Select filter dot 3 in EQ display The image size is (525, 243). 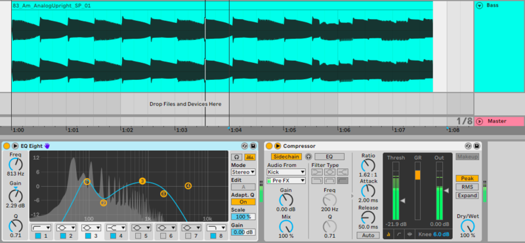142,181
